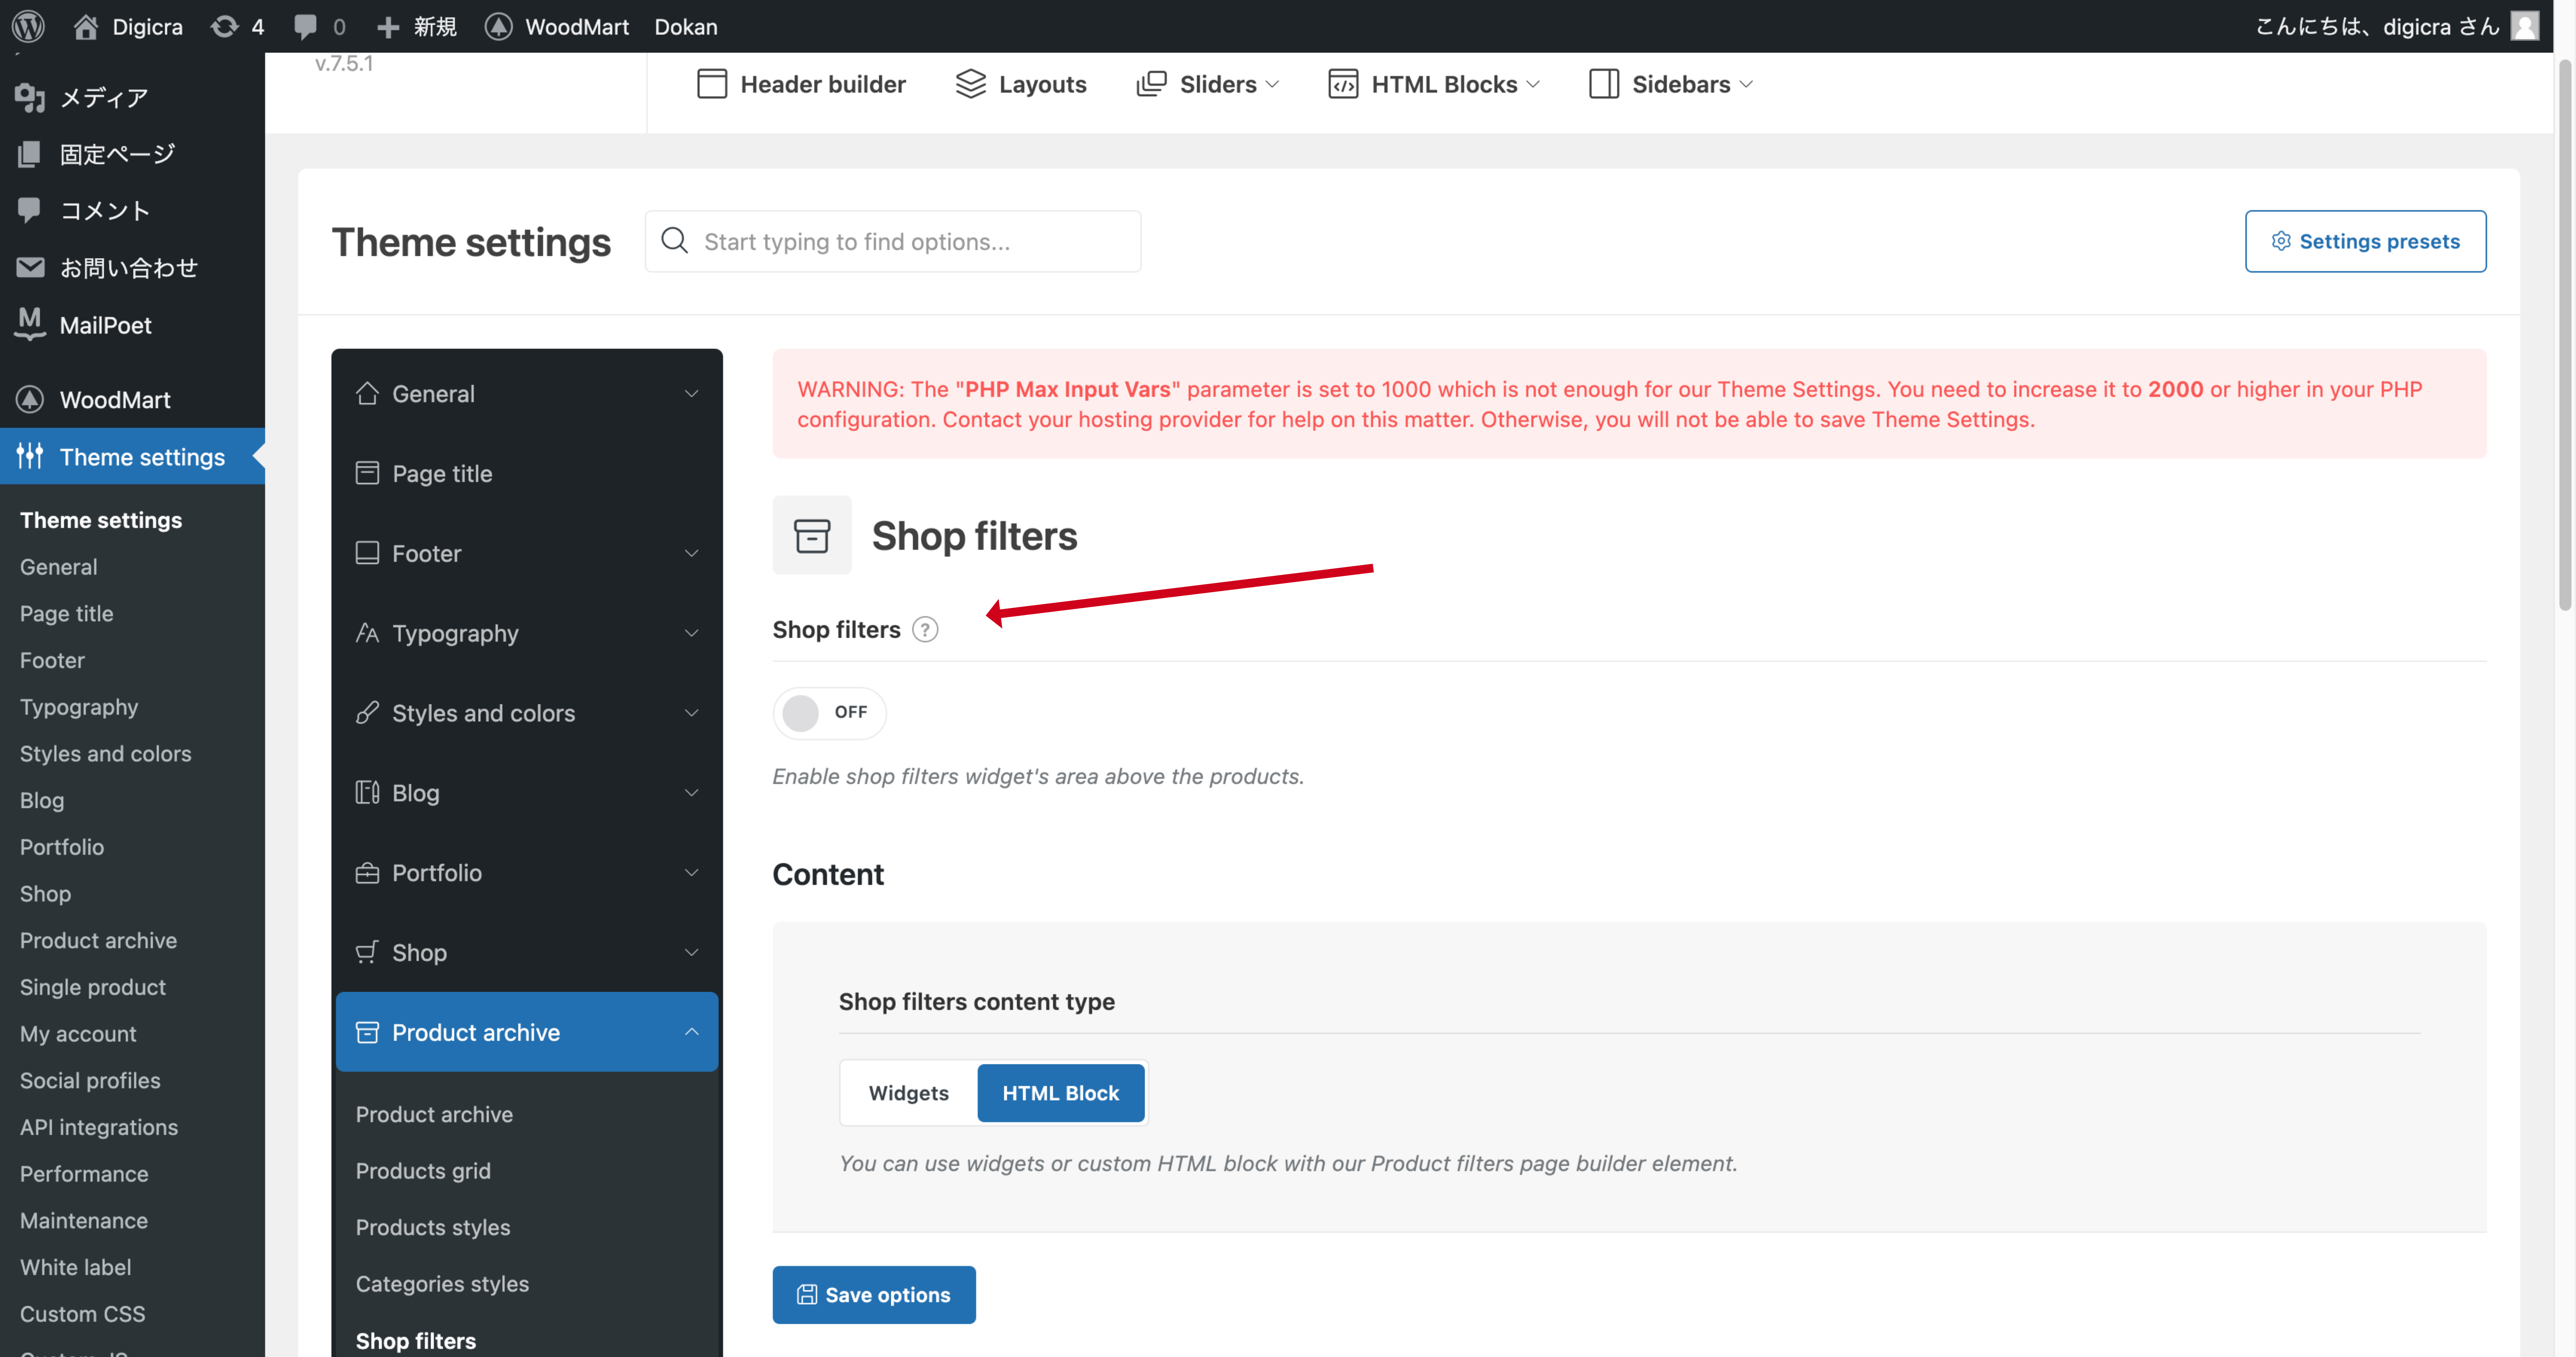2576x1357 pixels.
Task: Expand the Portfolio section chevron
Action: [x=691, y=873]
